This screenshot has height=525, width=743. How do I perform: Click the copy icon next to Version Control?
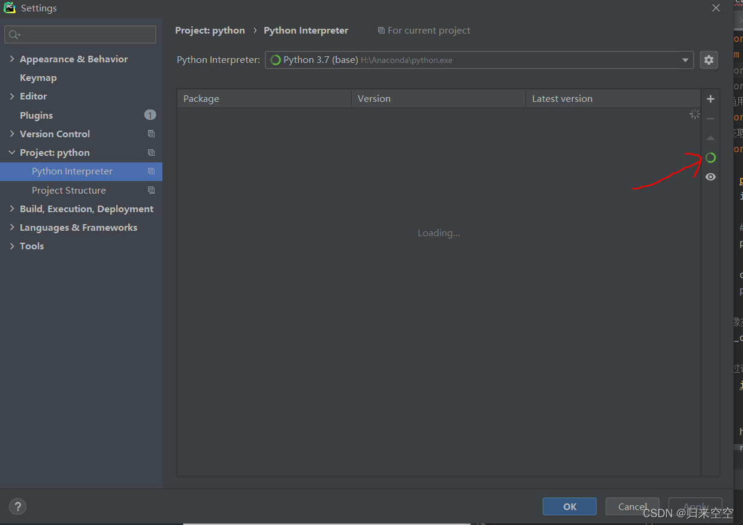click(151, 134)
